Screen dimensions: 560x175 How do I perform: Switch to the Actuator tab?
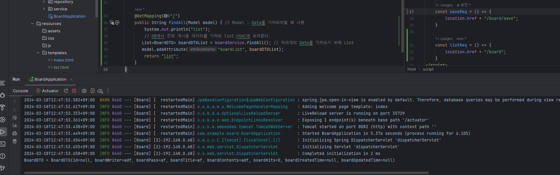coord(47,91)
